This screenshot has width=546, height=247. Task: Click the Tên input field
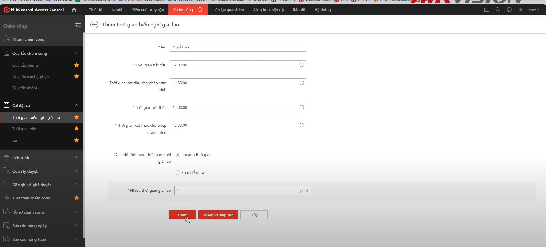tap(238, 47)
